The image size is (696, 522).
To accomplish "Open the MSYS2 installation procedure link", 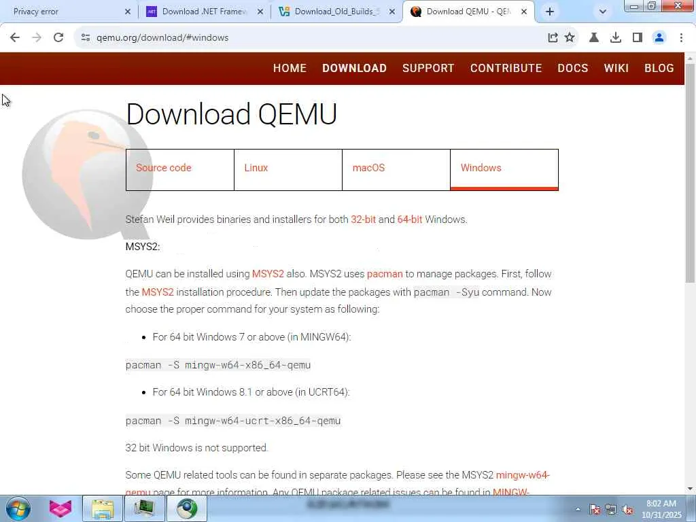I will tap(158, 292).
